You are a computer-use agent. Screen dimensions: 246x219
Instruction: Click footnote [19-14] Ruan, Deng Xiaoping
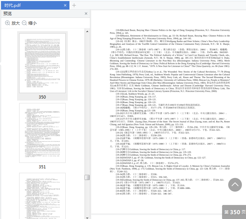[136, 96]
